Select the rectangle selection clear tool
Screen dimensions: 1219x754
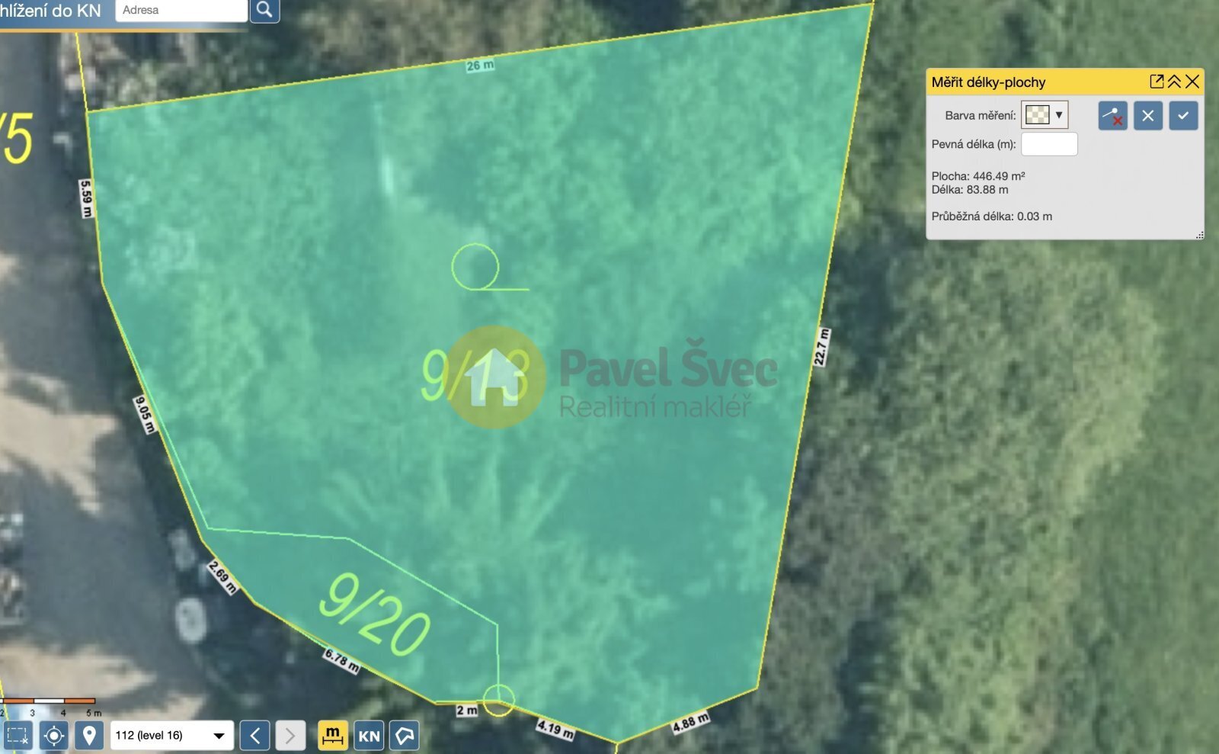[x=18, y=736]
